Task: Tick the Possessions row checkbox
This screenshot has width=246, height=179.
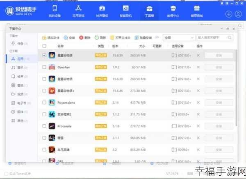Action: (x=44, y=103)
